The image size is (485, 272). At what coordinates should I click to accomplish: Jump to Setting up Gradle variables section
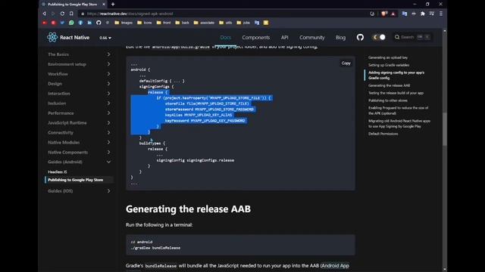coord(389,65)
